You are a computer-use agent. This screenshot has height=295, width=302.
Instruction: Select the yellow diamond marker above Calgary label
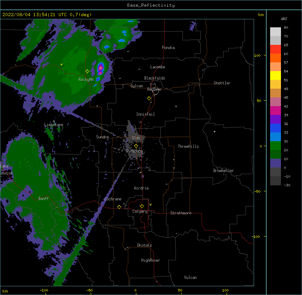pos(142,206)
